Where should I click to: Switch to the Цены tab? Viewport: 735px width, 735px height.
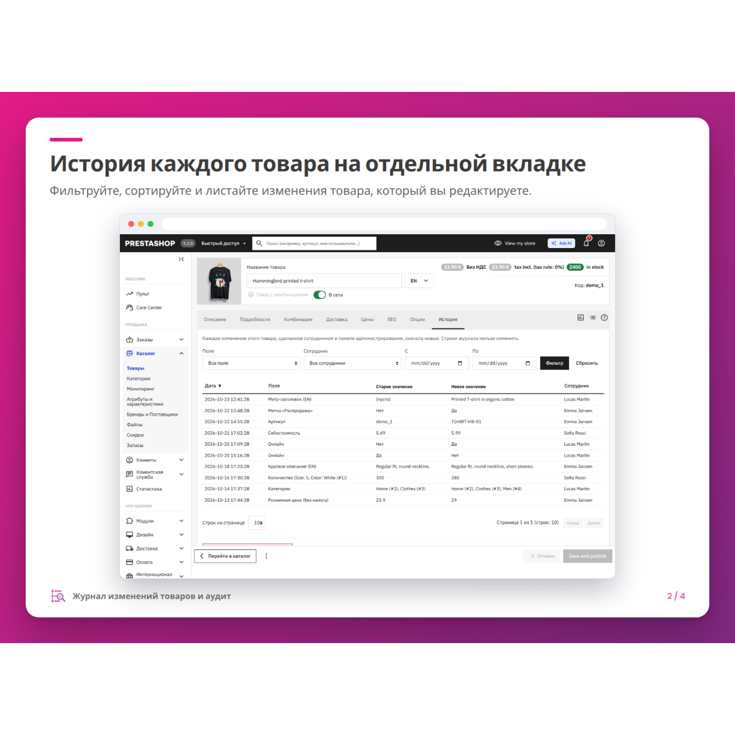[367, 320]
